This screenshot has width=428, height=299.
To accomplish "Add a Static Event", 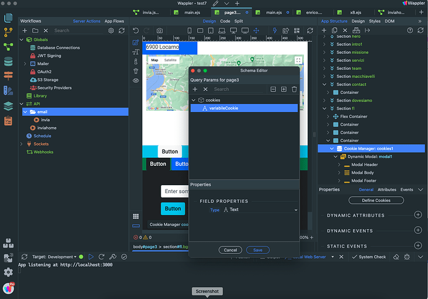I will pyautogui.click(x=417, y=246).
